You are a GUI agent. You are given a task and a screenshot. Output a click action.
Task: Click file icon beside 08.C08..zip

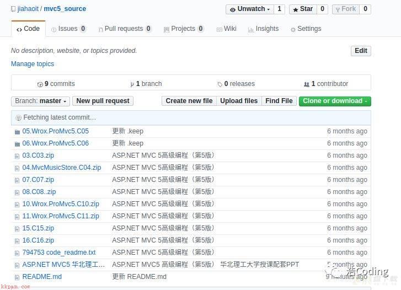click(x=17, y=192)
